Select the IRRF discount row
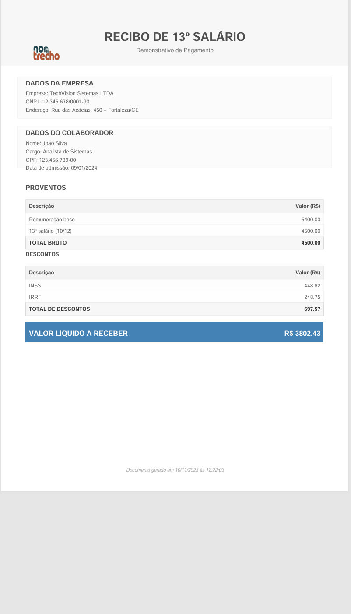351x614 pixels. click(x=174, y=297)
